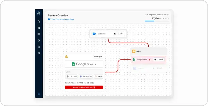The image size is (208, 106).
Task: Click Liz Jones avatar in Users list
Action: pos(68,76)
